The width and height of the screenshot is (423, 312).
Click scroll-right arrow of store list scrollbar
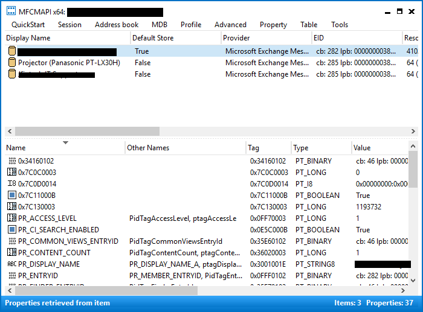(x=413, y=131)
